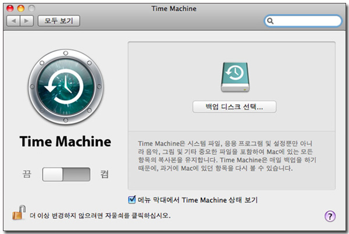The image size is (349, 234).
Task: Click the 모두 보기 button
Action: (59, 21)
